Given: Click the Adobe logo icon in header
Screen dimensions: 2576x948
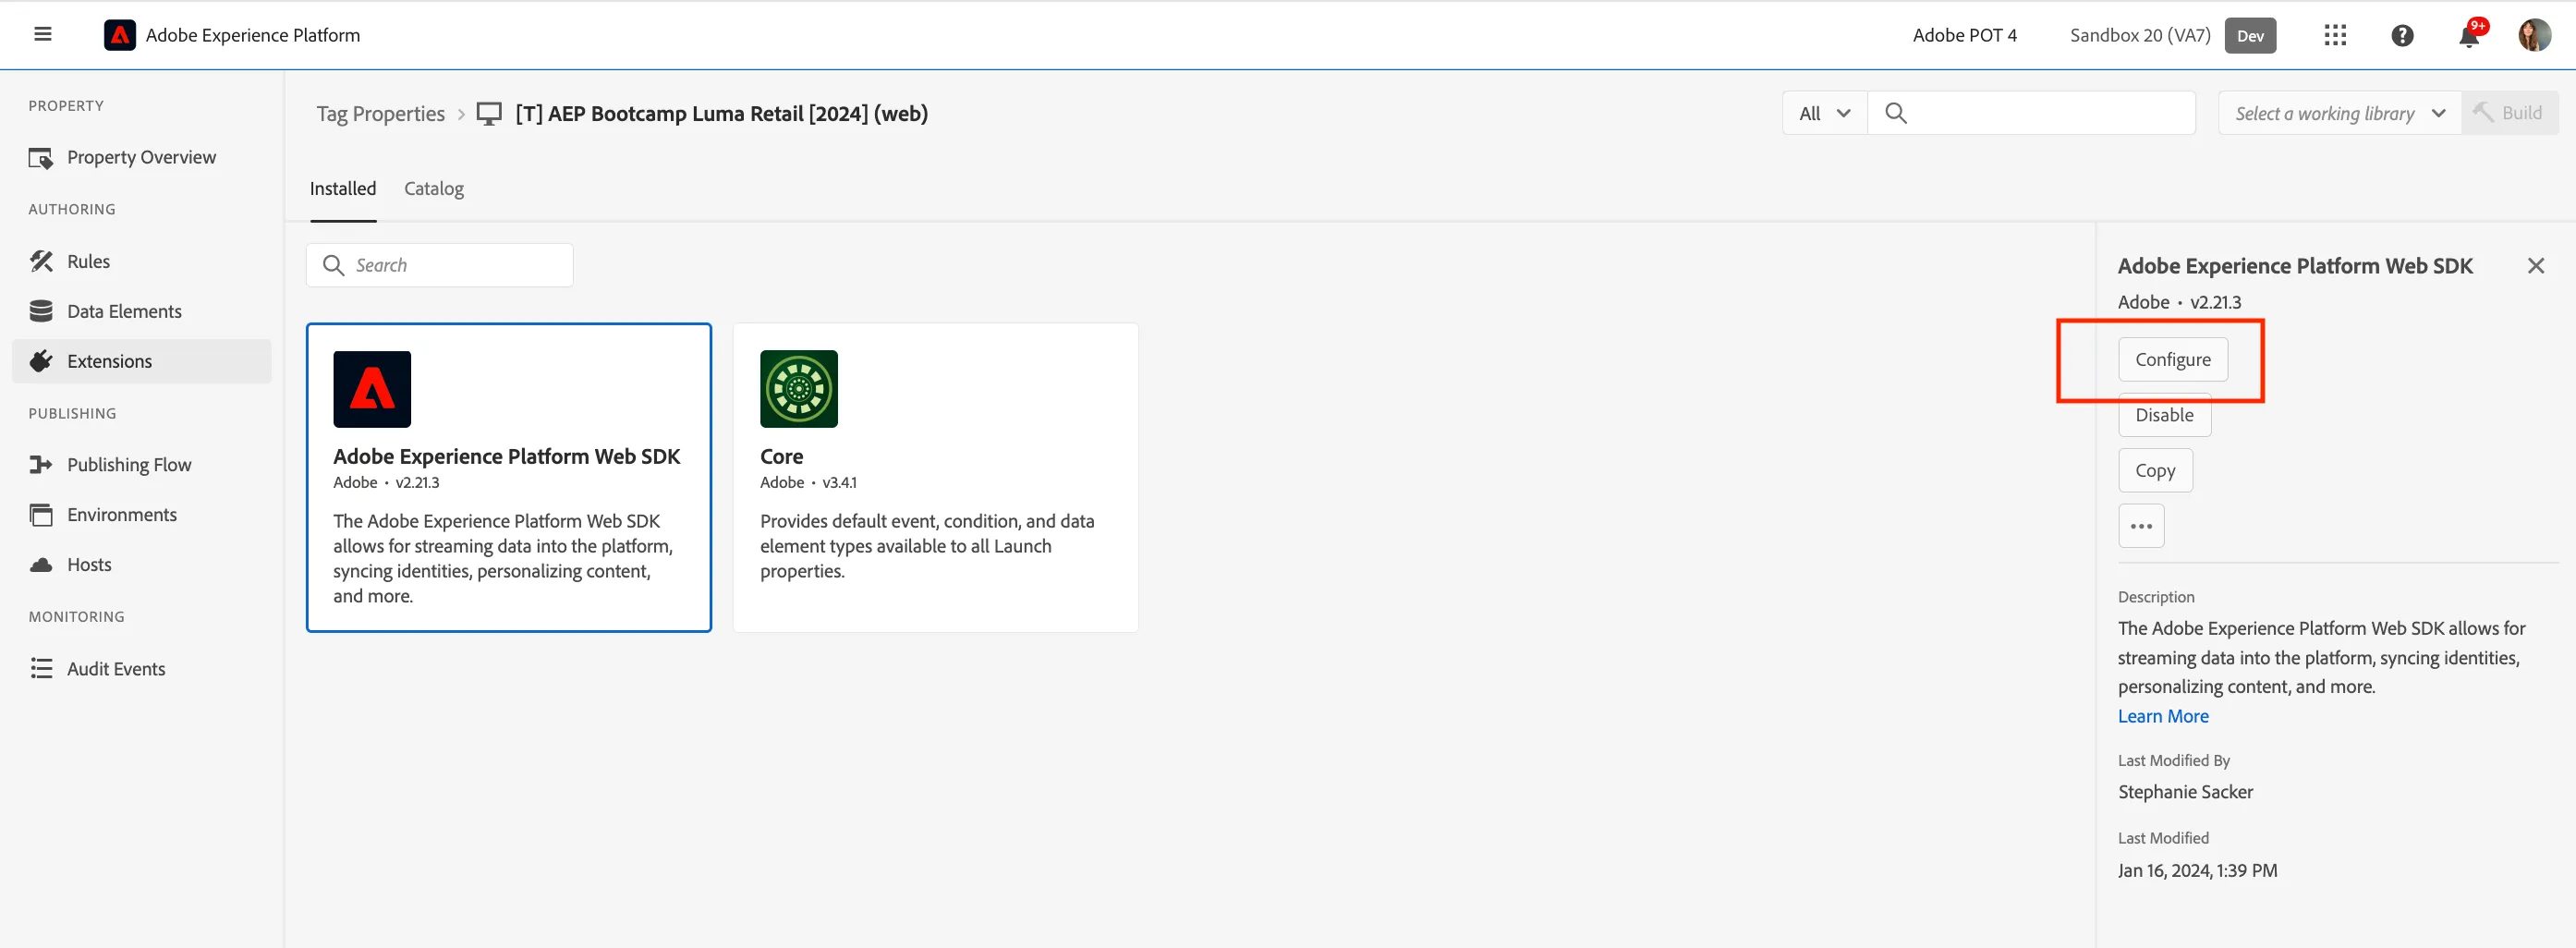Looking at the screenshot, I should tap(120, 35).
